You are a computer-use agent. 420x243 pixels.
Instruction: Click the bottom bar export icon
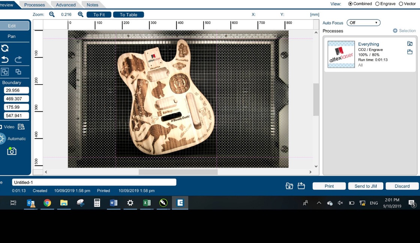pyautogui.click(x=301, y=186)
